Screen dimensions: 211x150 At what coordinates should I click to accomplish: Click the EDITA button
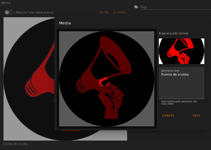tap(104, 12)
